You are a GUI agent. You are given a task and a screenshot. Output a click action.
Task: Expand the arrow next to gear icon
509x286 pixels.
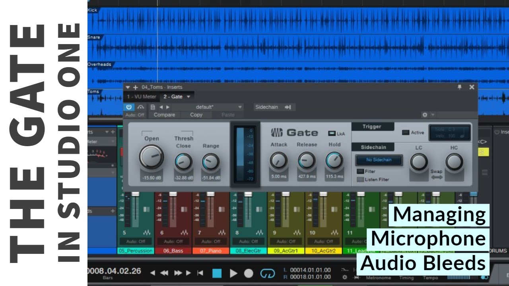[x=433, y=115]
